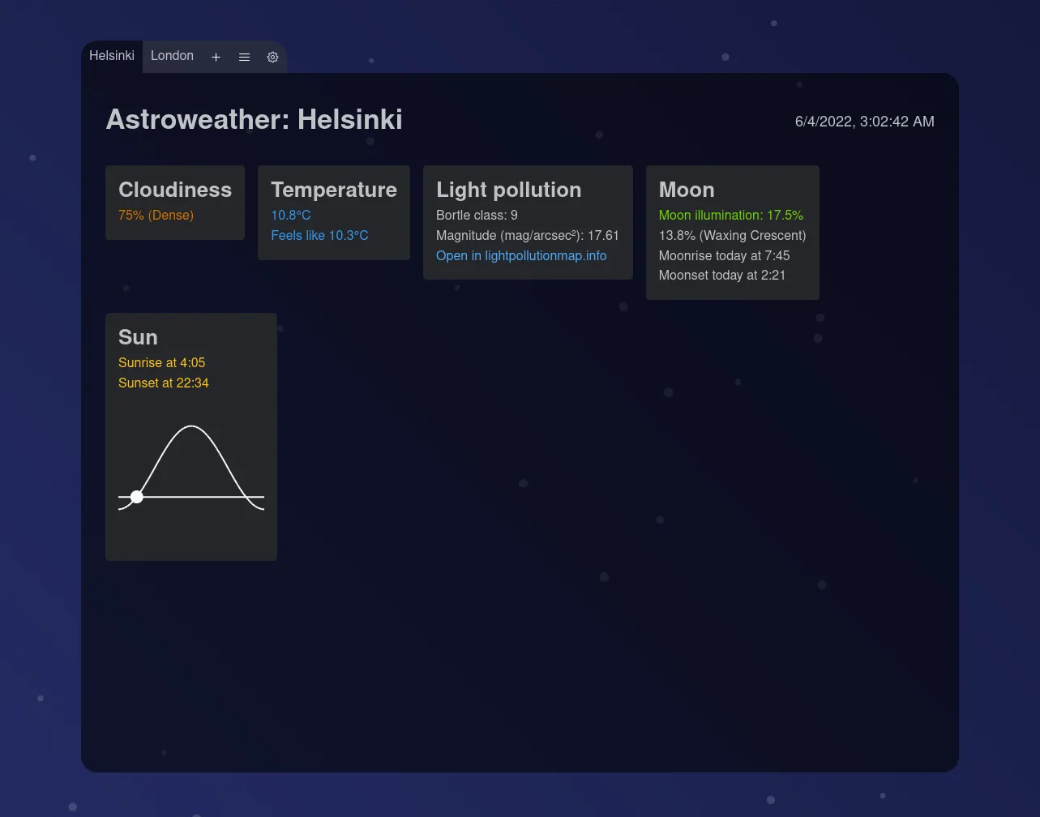Open the settings gear icon
Viewport: 1040px width, 817px height.
click(272, 57)
